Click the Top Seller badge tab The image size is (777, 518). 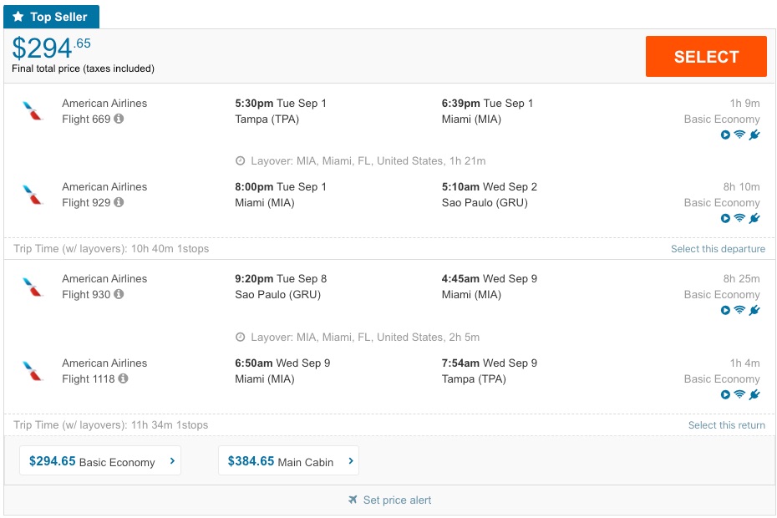point(52,17)
